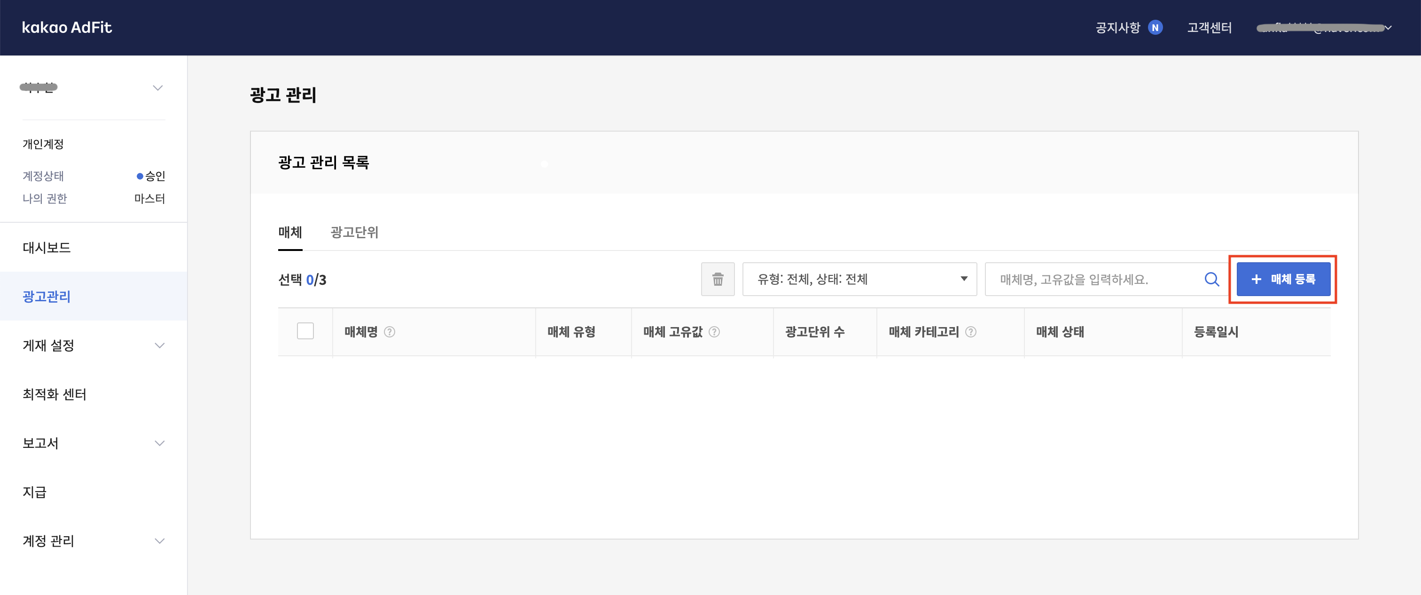Toggle the select-all checkbox in table header
The height and width of the screenshot is (595, 1421).
click(x=305, y=331)
